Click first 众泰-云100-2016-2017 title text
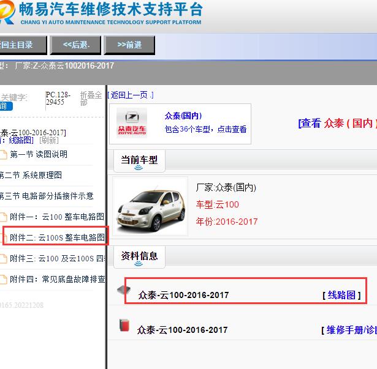This screenshot has height=369, width=377. (x=183, y=295)
